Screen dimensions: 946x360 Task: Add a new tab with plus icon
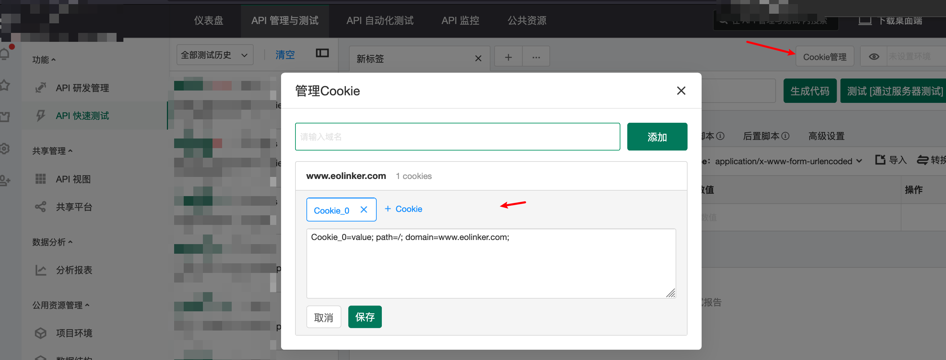tap(508, 57)
